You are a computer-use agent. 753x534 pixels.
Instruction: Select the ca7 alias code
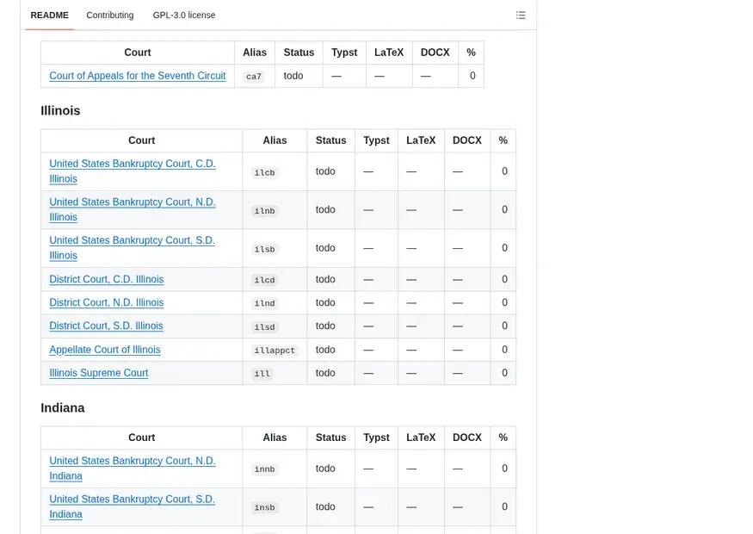coord(254,77)
